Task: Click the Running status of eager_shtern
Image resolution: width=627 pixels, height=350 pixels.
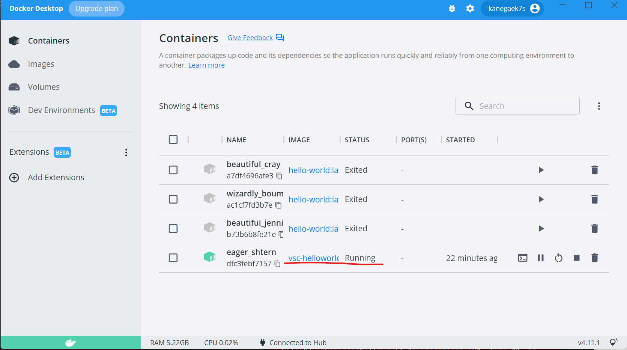Action: 360,258
